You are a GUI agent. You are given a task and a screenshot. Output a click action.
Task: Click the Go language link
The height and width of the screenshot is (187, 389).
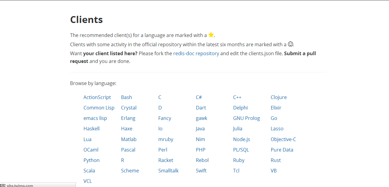coord(274,118)
